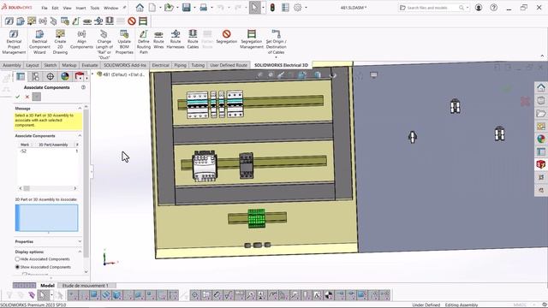Switch to the Piping ribbon tab
Viewport: 548px width, 308px height.
tap(180, 65)
